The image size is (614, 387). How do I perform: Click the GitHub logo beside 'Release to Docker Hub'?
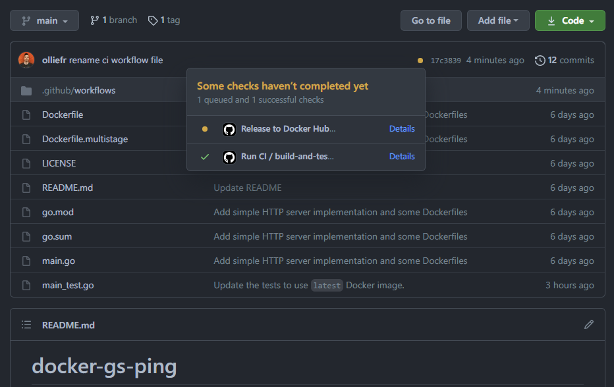[229, 129]
